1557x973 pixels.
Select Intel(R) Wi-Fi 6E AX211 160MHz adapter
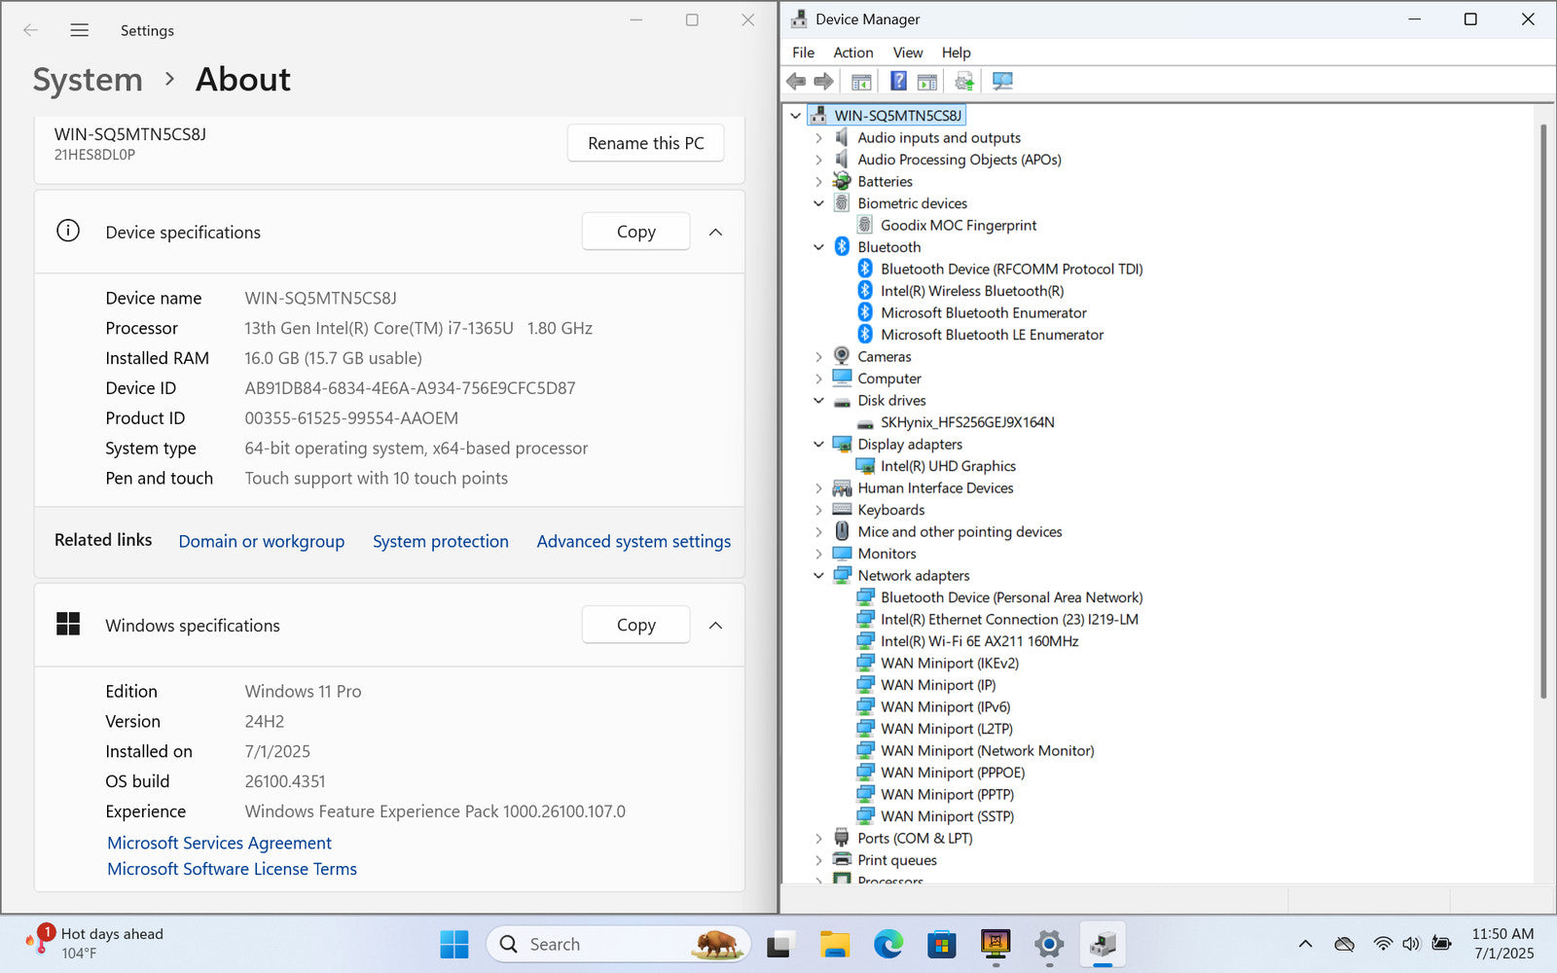tap(979, 641)
